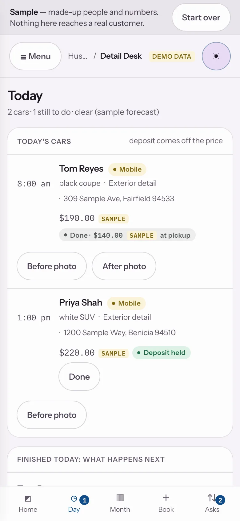Screen dimensions: 240x521
Task: Mark Priya Shah's job as Done
Action: coord(79,377)
